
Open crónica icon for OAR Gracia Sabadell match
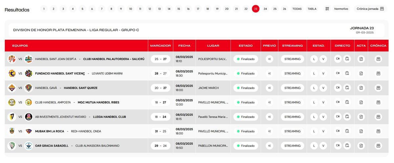tap(378, 146)
